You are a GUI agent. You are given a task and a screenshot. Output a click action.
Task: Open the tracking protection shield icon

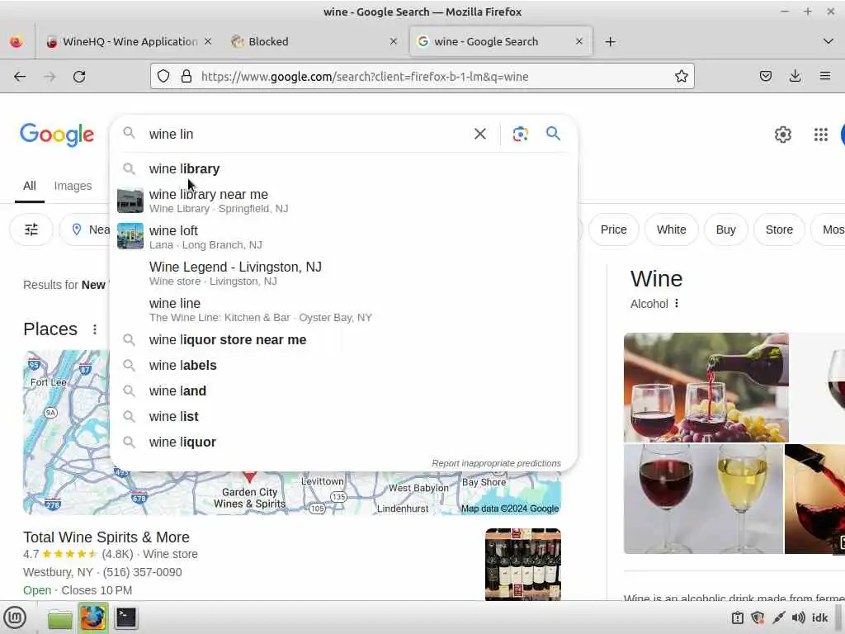[x=163, y=77]
